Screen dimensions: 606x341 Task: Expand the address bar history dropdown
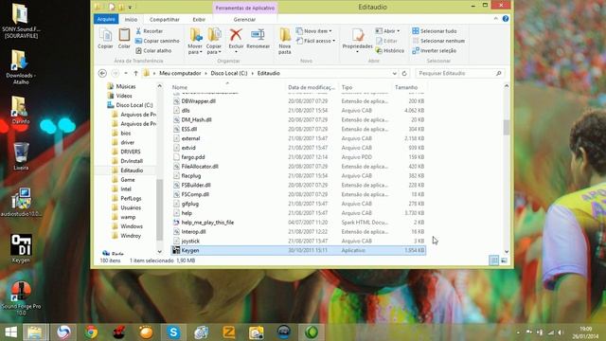(x=394, y=73)
